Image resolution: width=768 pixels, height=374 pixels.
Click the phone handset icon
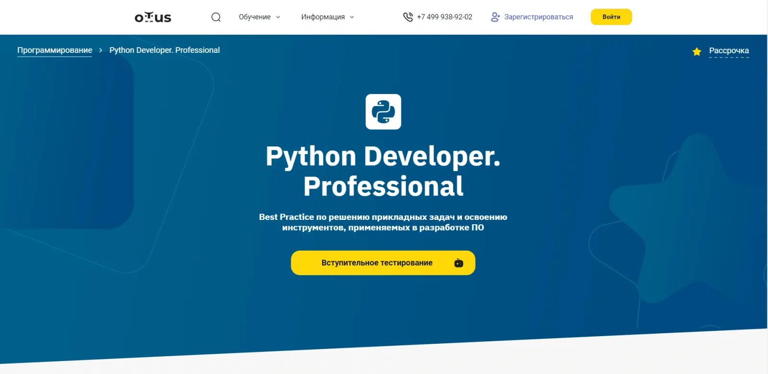408,17
